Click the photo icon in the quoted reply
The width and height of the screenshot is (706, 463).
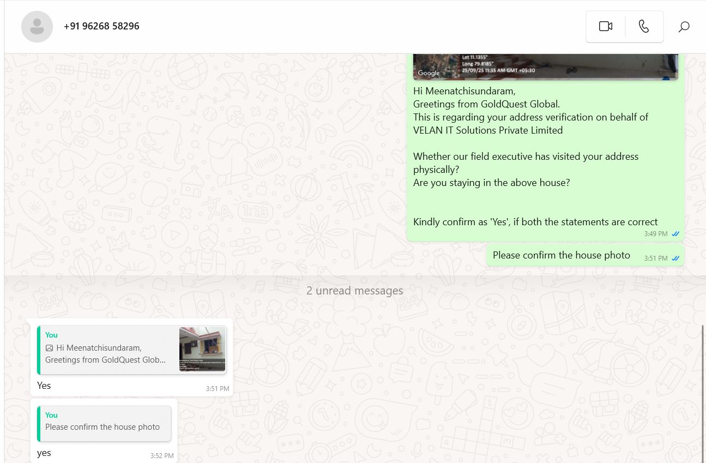click(x=49, y=348)
